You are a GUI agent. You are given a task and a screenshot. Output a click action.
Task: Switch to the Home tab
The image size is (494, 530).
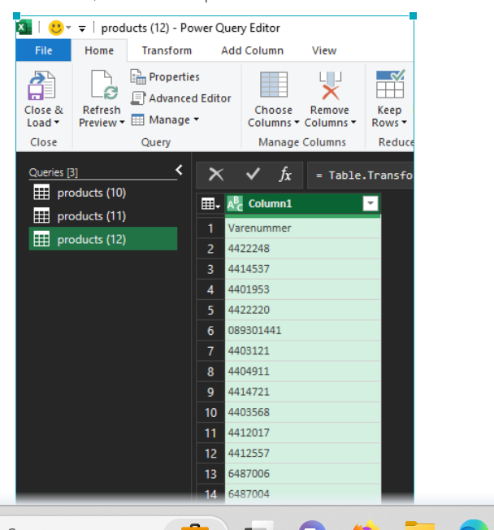point(99,50)
